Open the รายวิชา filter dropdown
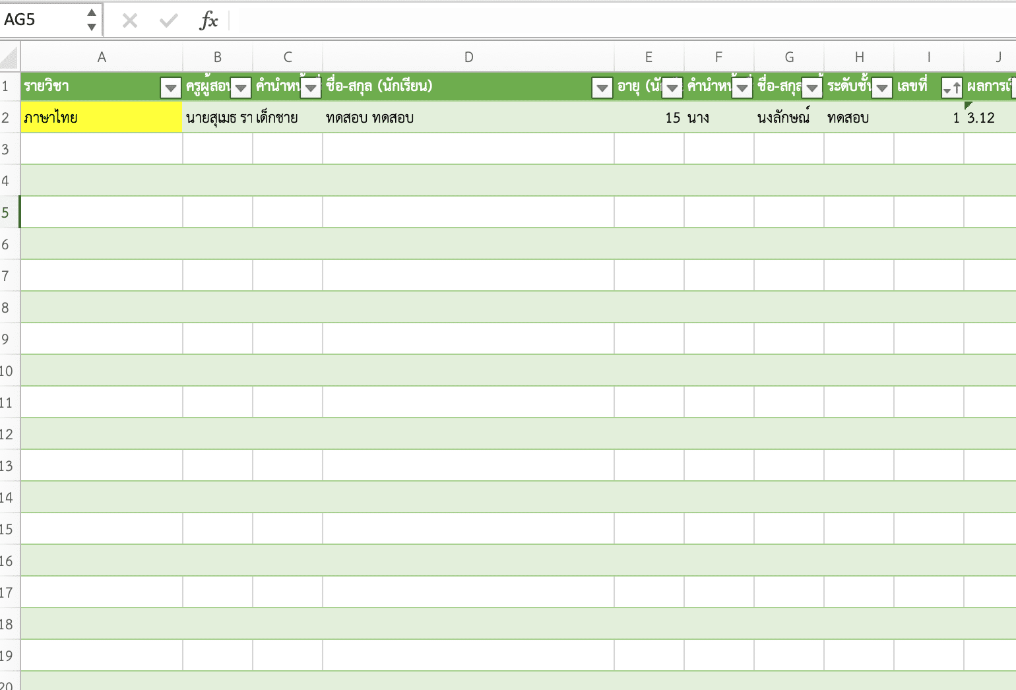 pos(171,87)
